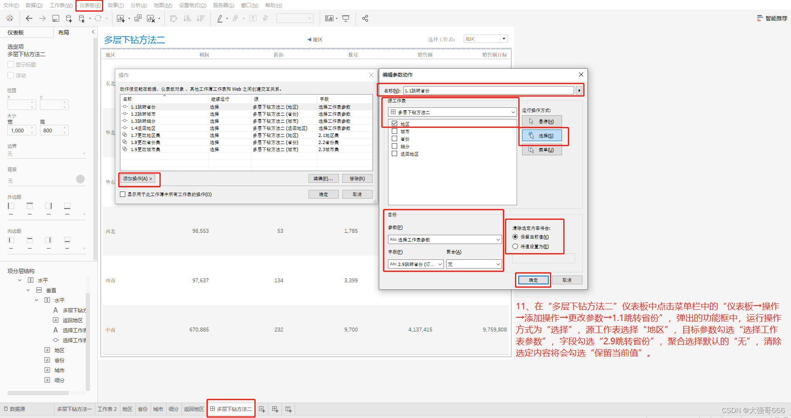791x418 pixels.
Task: Switch to the 布局 pane tab
Action: point(64,32)
